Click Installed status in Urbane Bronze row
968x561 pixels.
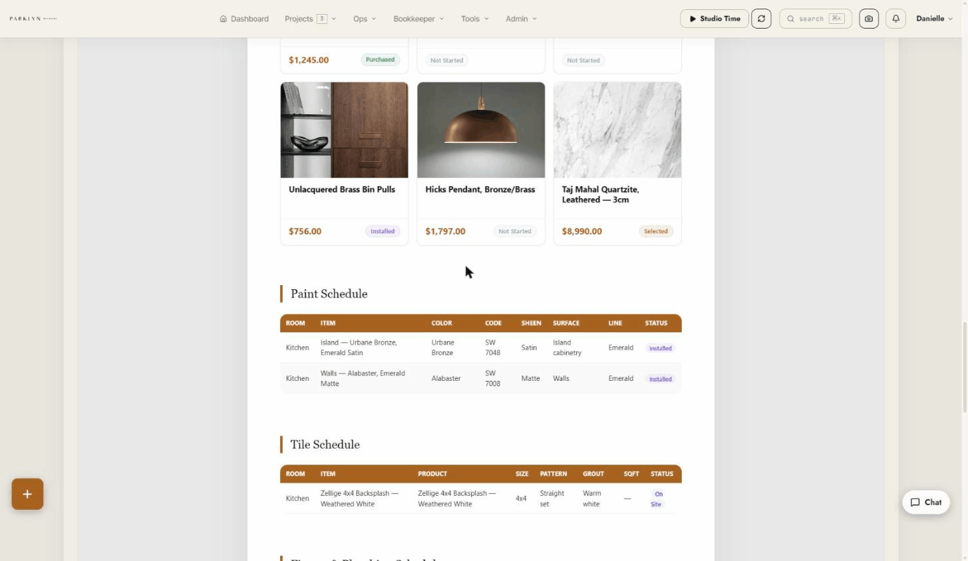(x=661, y=348)
